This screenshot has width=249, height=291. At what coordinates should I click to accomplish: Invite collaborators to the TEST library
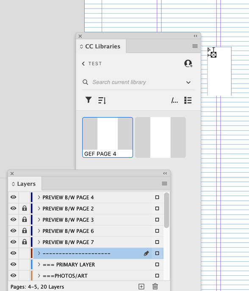coord(188,64)
